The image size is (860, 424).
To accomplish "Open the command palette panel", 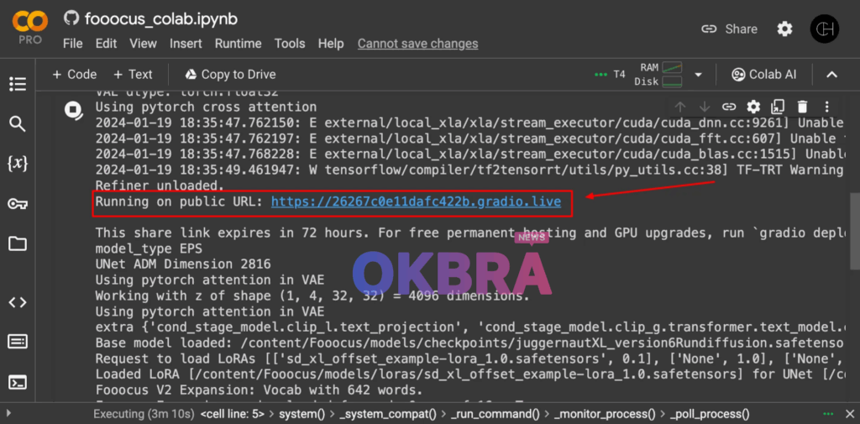I will point(18,343).
